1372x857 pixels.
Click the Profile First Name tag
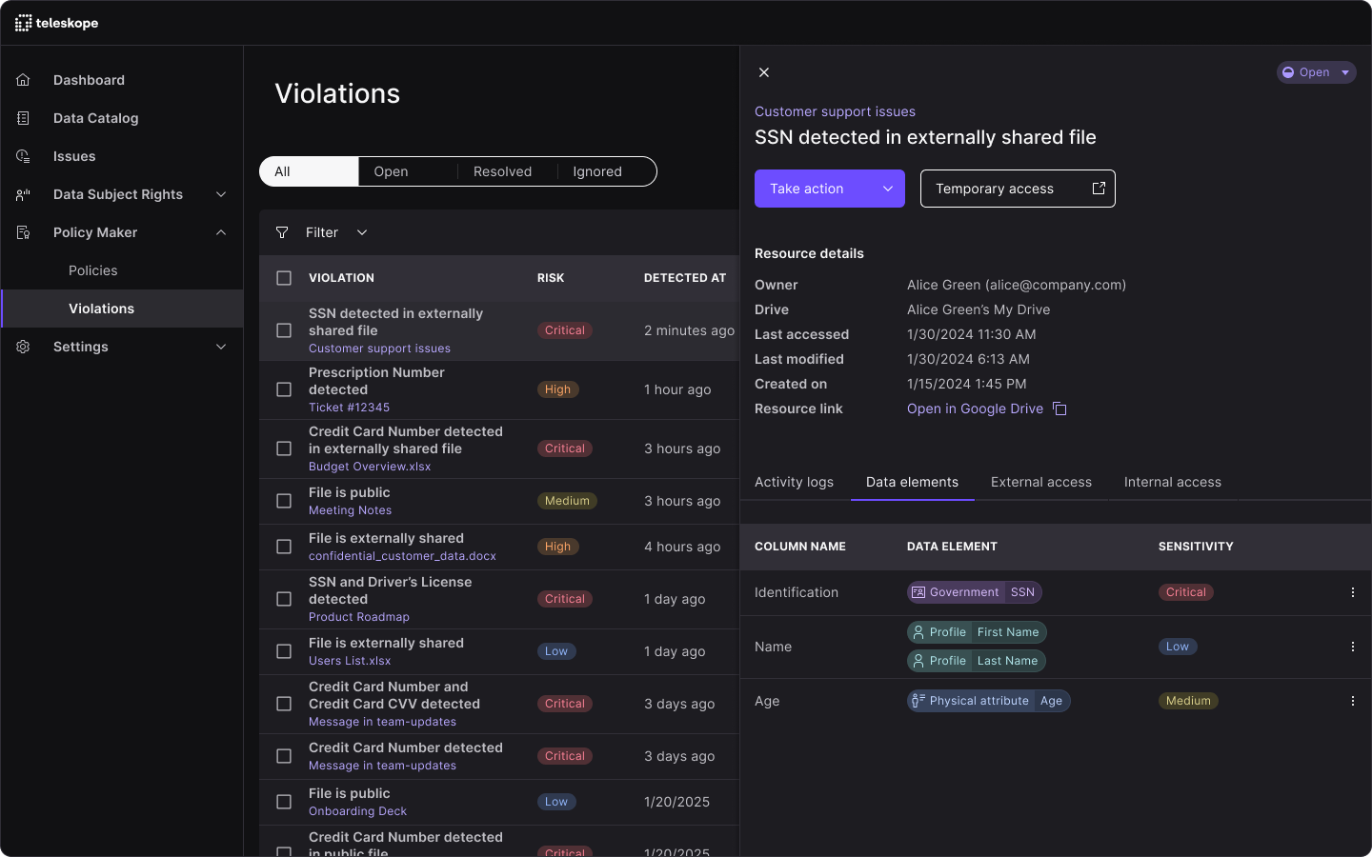coord(977,632)
